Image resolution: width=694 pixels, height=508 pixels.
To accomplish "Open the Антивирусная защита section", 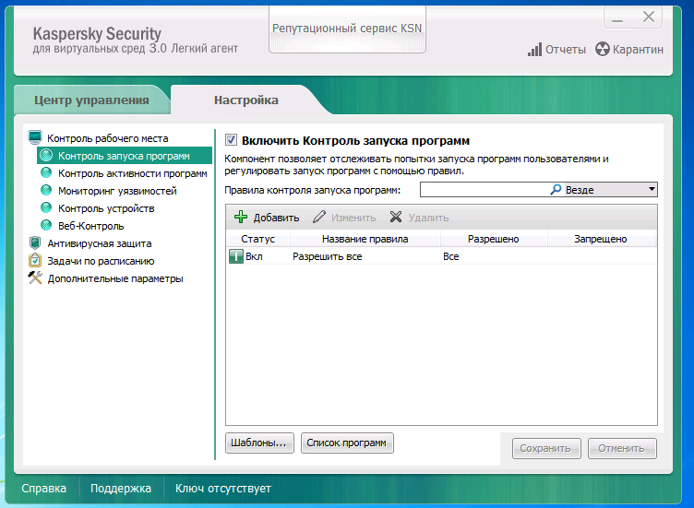I will 100,243.
